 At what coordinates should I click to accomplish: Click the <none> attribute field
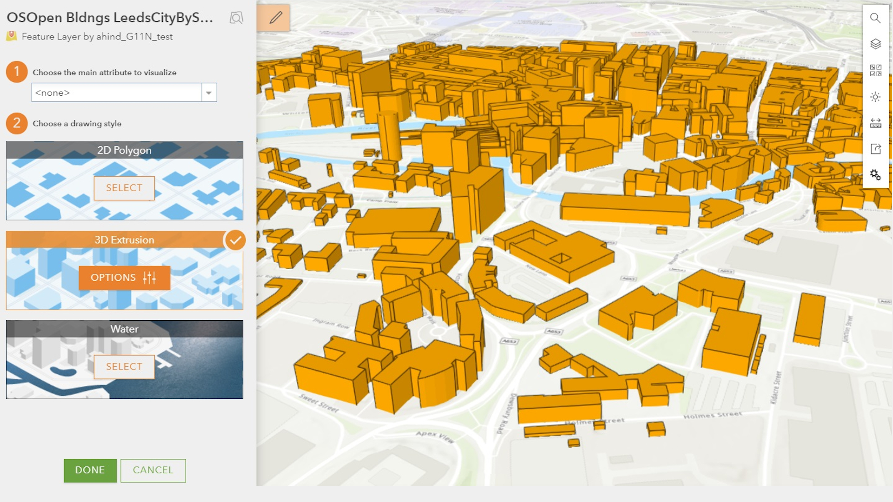[117, 92]
